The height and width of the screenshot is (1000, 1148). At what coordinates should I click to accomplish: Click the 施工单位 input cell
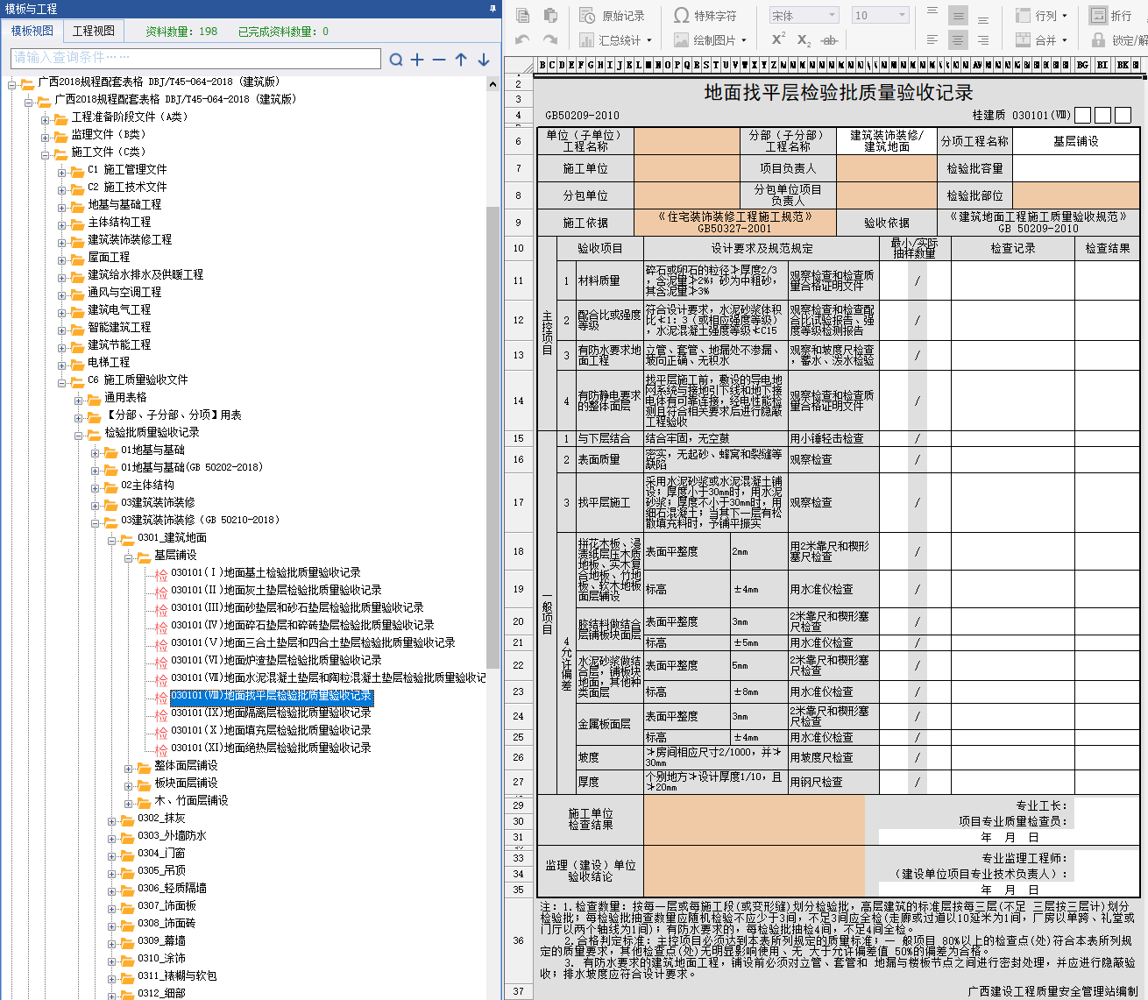coord(686,168)
